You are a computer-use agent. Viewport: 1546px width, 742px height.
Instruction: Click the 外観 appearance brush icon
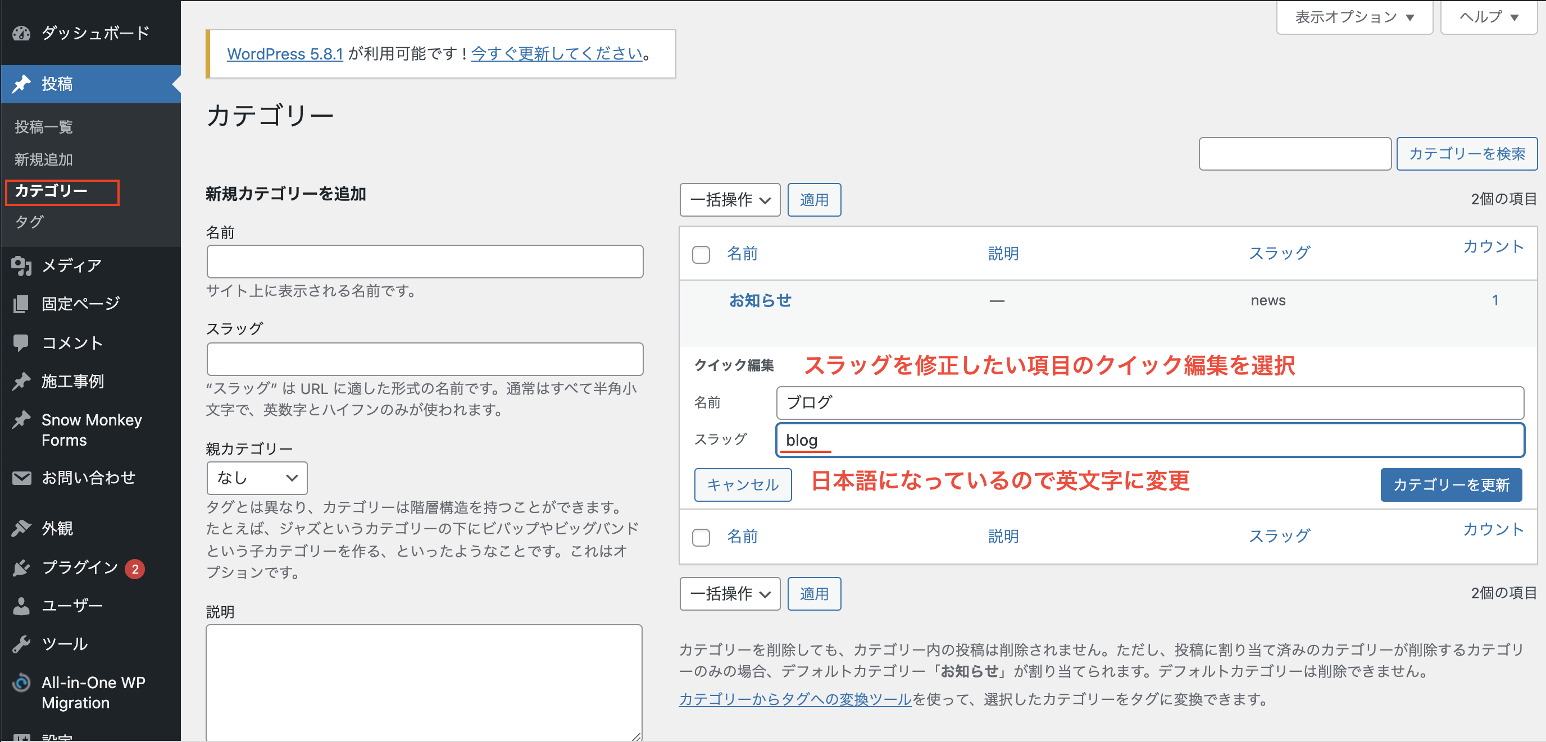(x=21, y=529)
